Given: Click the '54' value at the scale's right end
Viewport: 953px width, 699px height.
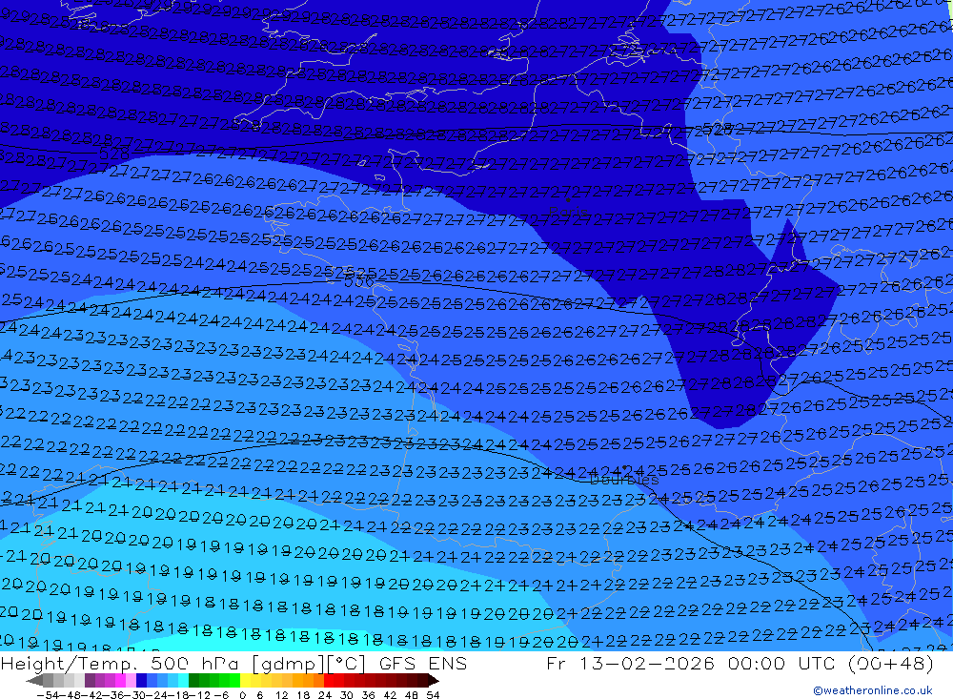Looking at the screenshot, I should (x=433, y=695).
